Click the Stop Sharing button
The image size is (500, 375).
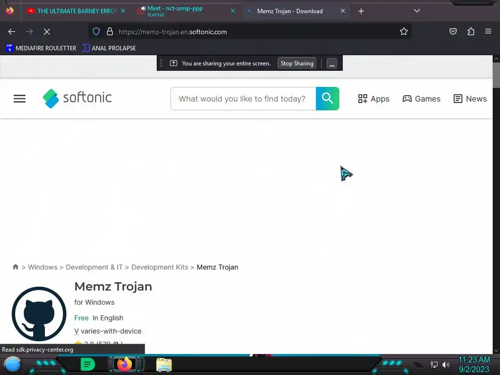297,63
